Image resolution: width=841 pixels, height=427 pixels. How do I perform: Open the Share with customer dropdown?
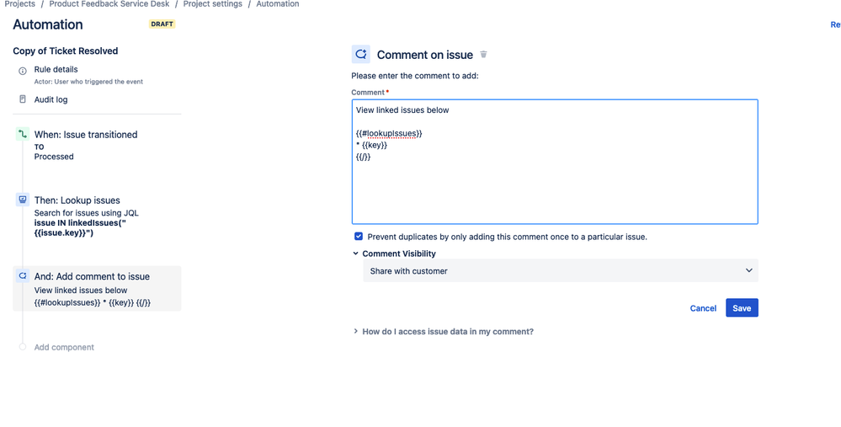coord(561,271)
